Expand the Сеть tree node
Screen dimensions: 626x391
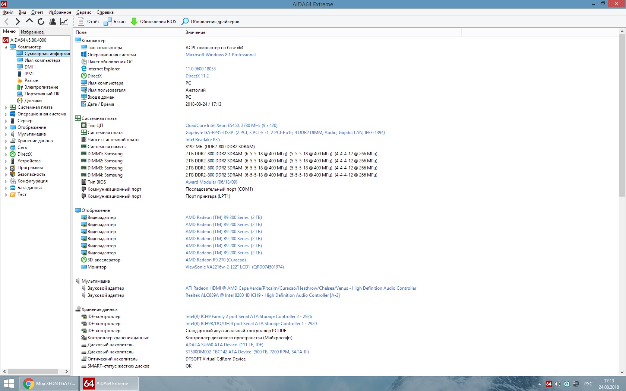(x=6, y=148)
